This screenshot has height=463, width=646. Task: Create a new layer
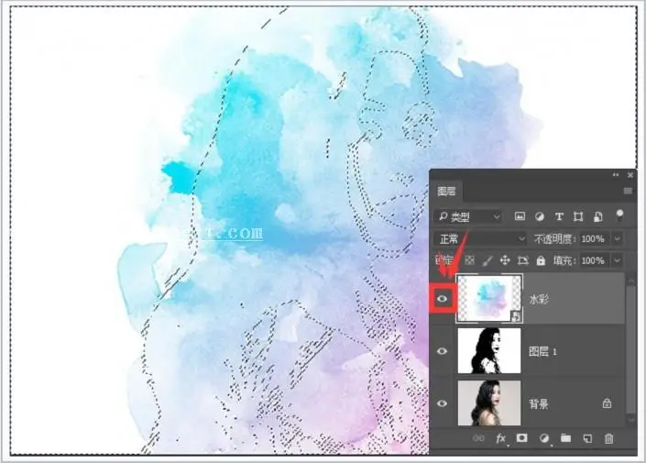(587, 438)
